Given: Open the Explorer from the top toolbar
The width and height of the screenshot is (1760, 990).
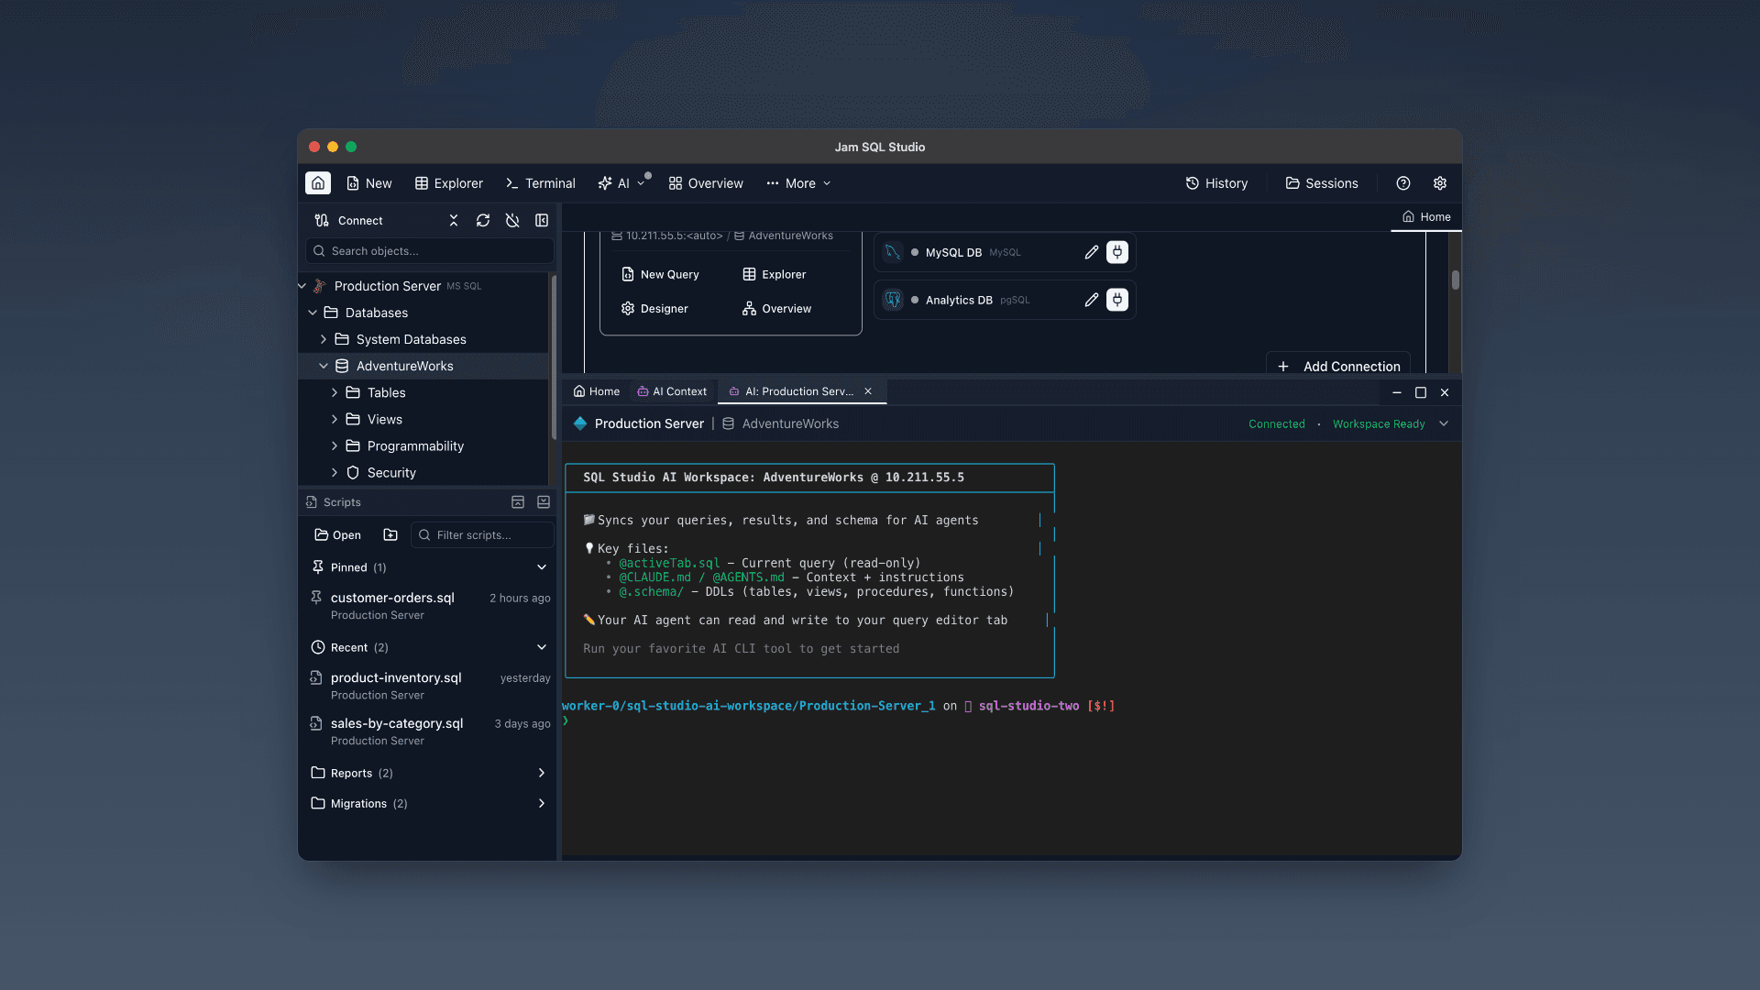Looking at the screenshot, I should (448, 183).
